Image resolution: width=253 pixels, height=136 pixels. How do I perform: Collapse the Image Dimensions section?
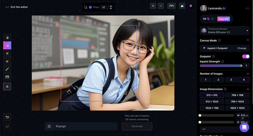[x=248, y=89]
